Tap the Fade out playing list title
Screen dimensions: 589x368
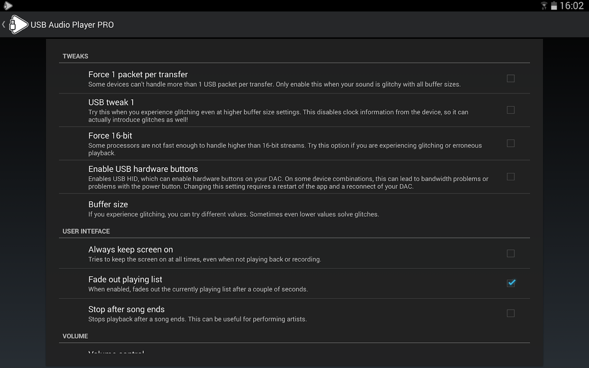coord(125,280)
